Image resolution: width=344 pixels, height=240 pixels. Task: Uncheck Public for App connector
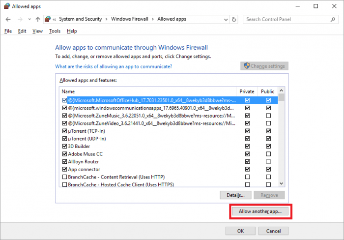[x=268, y=169]
